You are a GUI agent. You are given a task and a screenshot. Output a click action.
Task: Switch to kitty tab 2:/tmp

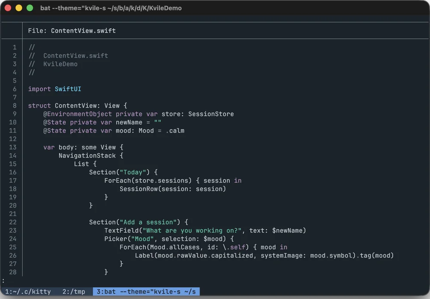click(74, 292)
